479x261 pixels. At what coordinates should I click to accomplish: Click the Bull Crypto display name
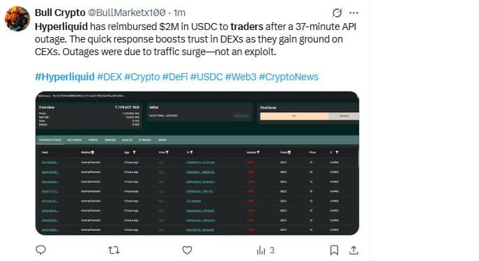(60, 13)
